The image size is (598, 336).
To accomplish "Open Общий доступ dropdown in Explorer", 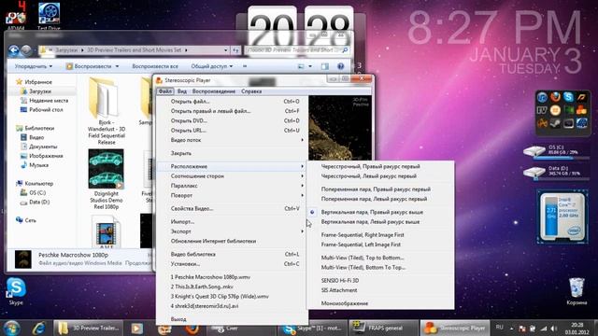I will 212,66.
